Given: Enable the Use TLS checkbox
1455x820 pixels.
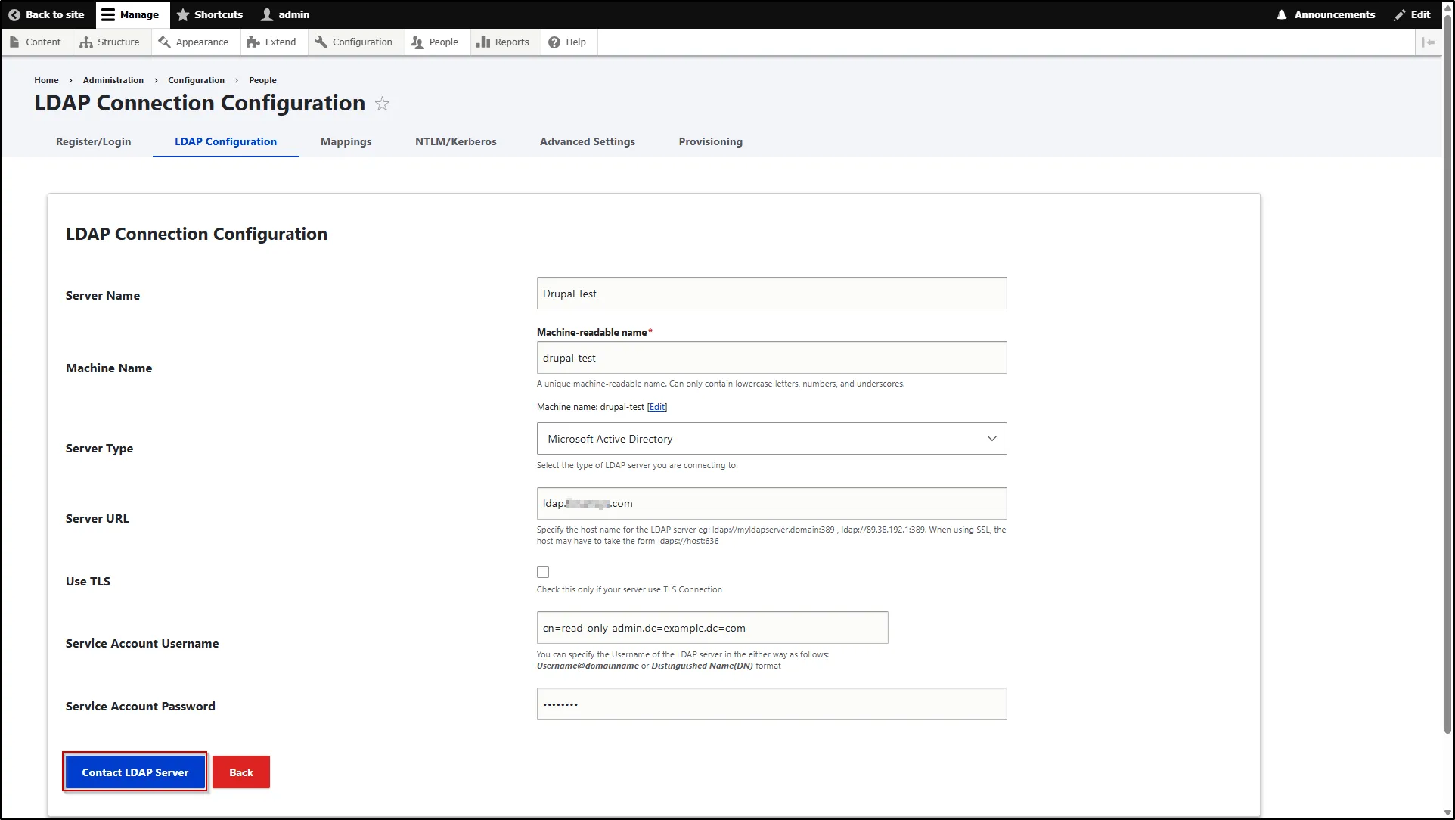Looking at the screenshot, I should click(541, 571).
